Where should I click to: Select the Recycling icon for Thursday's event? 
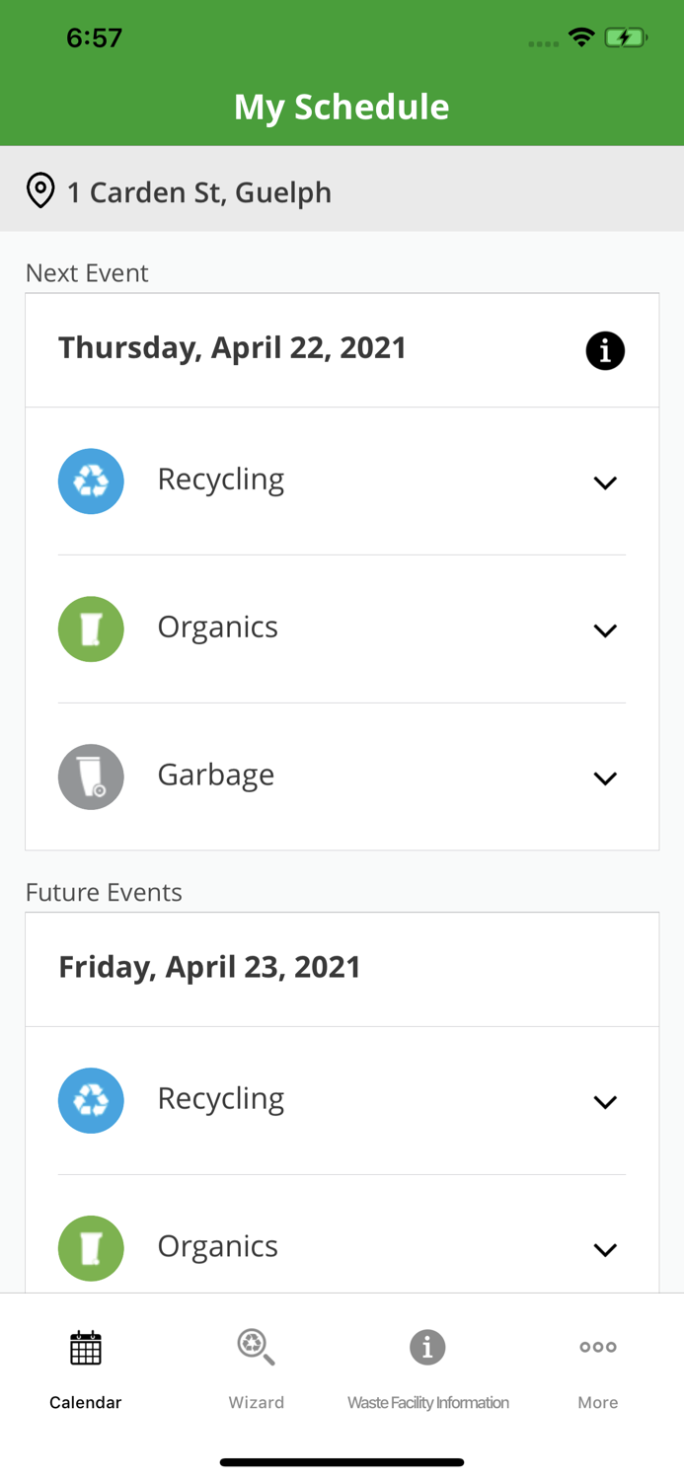(x=91, y=481)
